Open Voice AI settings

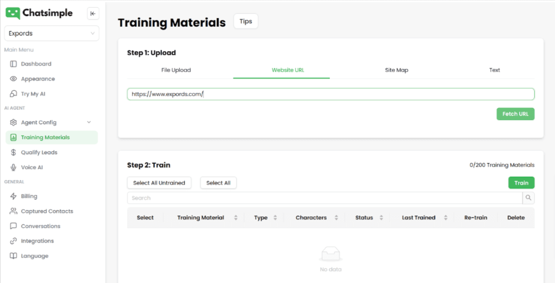31,167
